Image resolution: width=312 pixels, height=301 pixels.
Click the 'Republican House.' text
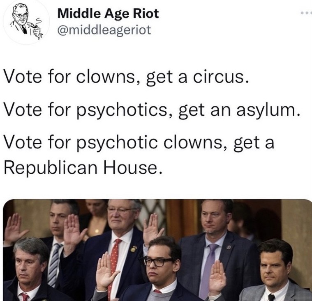(83, 167)
